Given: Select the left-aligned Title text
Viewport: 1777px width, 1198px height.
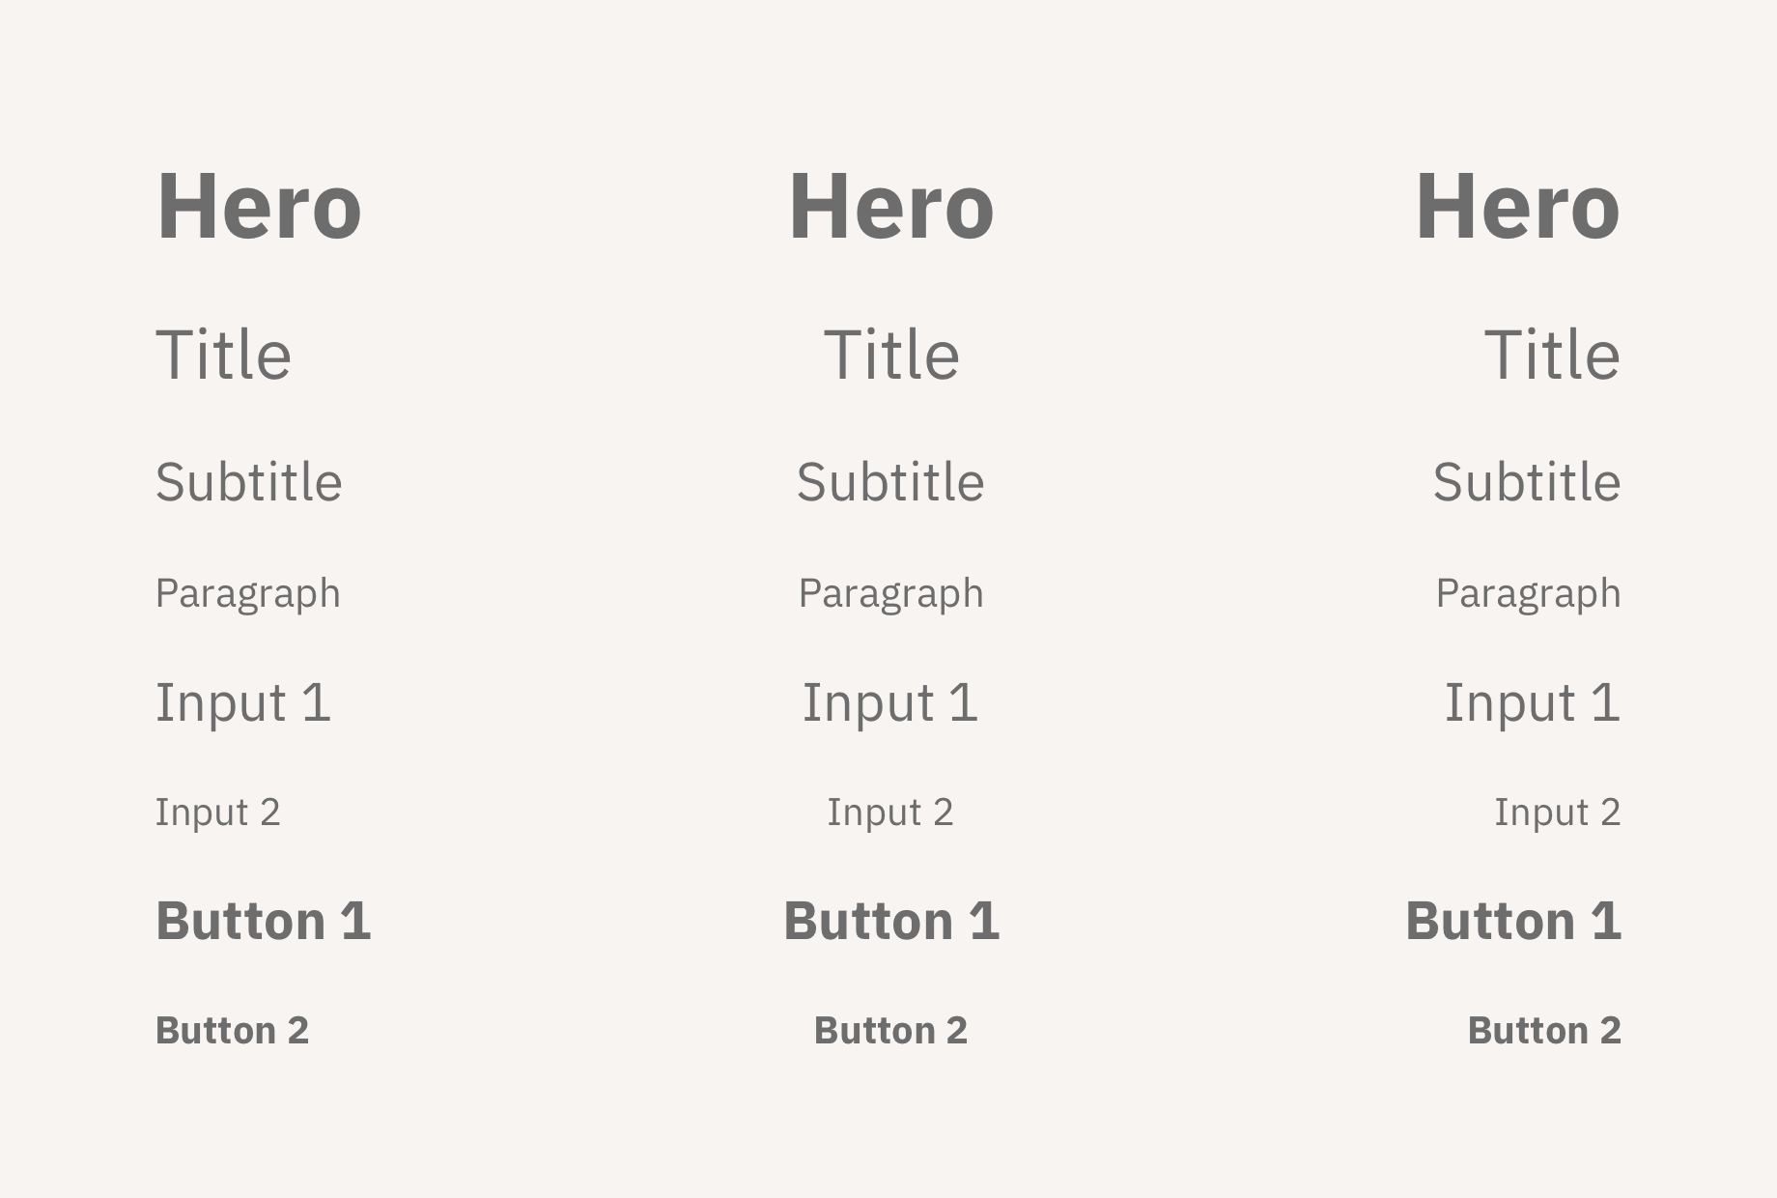Looking at the screenshot, I should [x=223, y=355].
